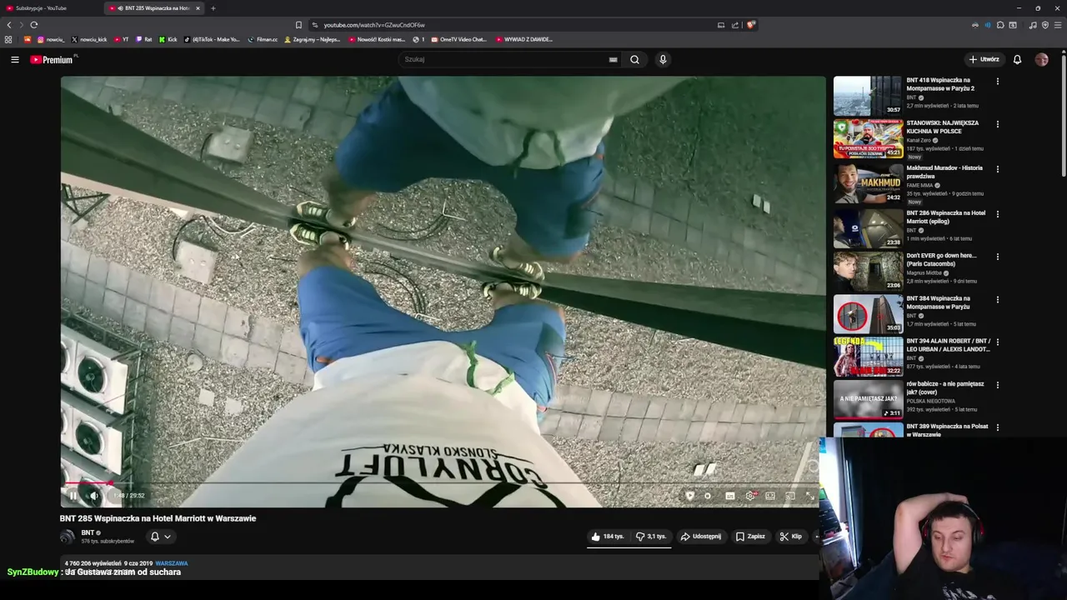Open notification bell dropdown for BNT channel
This screenshot has height=600, width=1067.
coord(160,537)
